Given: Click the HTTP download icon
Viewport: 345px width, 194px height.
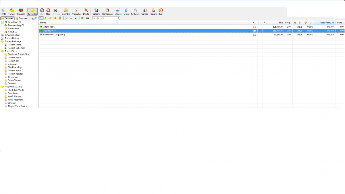Looking at the screenshot, I should pyautogui.click(x=3, y=11).
